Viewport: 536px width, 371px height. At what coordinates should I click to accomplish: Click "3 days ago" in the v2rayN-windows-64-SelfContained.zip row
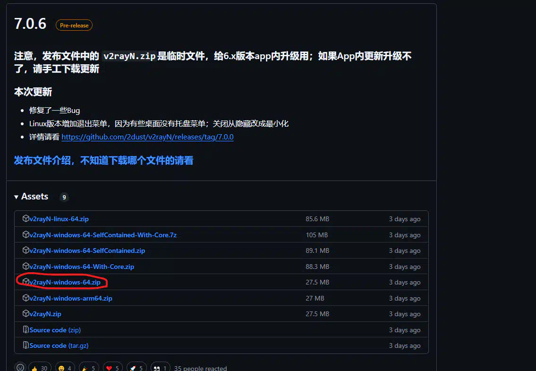click(405, 251)
